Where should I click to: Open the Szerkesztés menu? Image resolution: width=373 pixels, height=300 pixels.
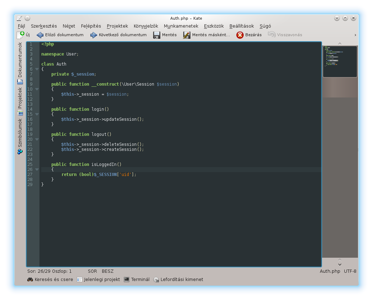click(44, 26)
